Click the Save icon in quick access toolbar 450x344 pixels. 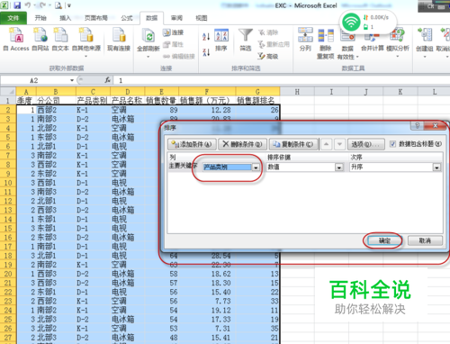click(x=17, y=5)
